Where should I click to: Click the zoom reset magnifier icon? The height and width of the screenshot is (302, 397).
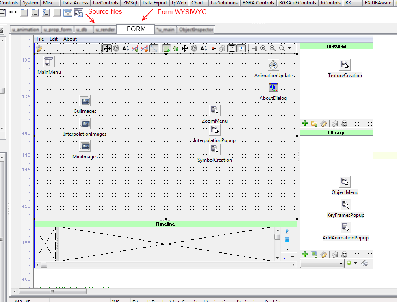pos(282,48)
